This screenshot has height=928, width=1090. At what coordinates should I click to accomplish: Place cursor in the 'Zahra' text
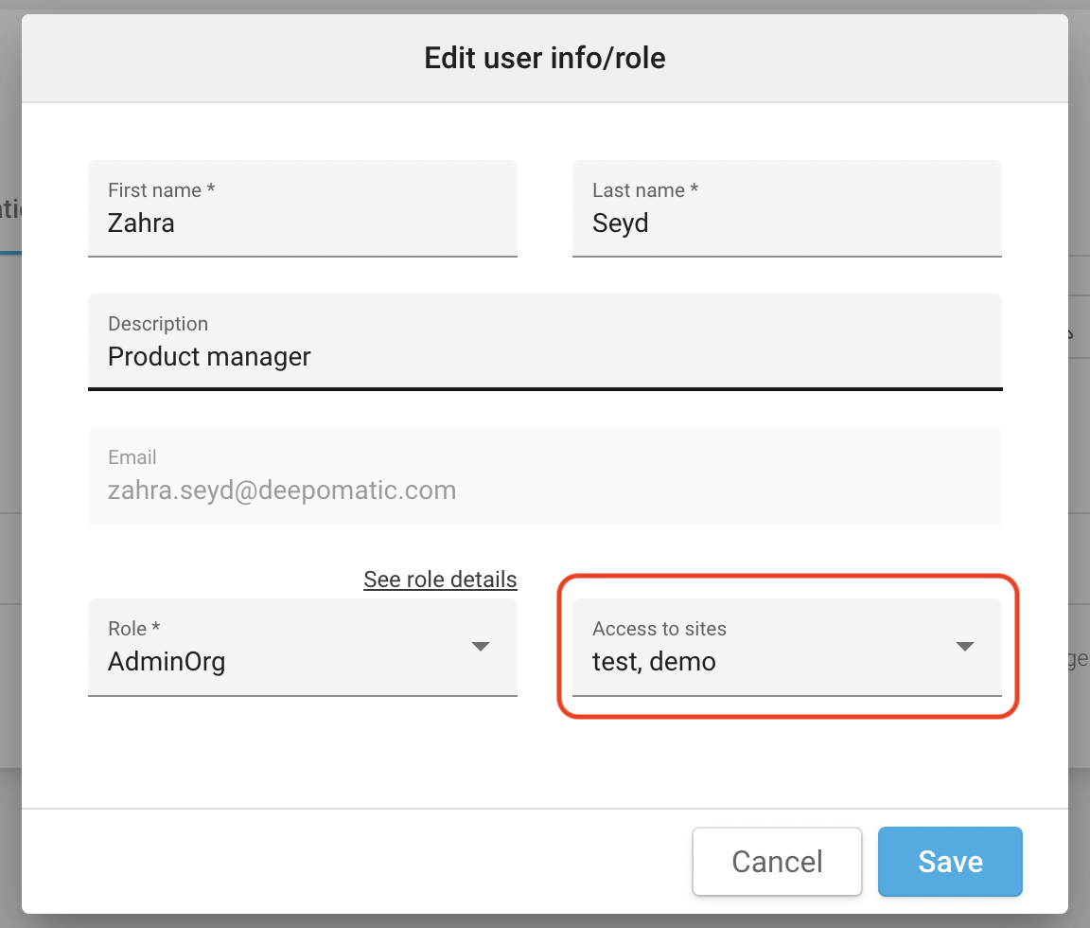[141, 223]
